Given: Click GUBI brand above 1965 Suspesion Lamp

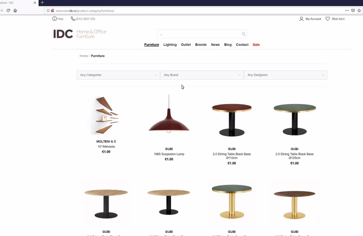Looking at the screenshot, I should tap(169, 149).
